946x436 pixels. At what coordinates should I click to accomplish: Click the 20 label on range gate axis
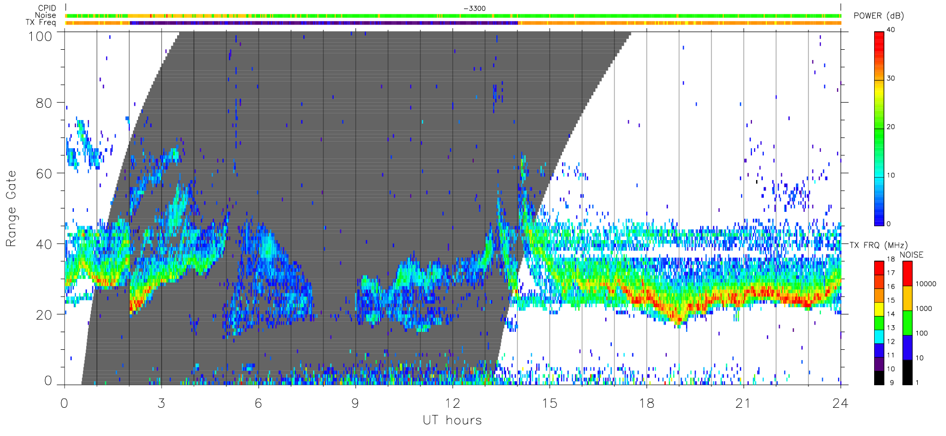tap(44, 315)
